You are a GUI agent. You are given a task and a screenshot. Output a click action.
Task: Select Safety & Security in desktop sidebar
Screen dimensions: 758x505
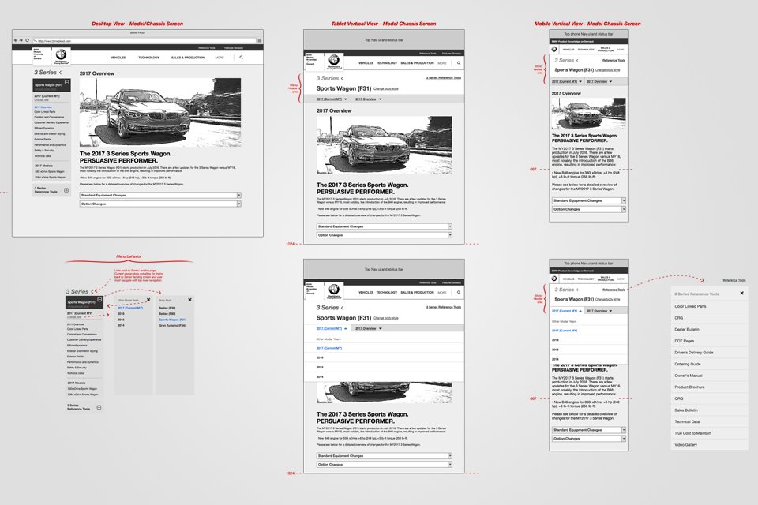44,150
